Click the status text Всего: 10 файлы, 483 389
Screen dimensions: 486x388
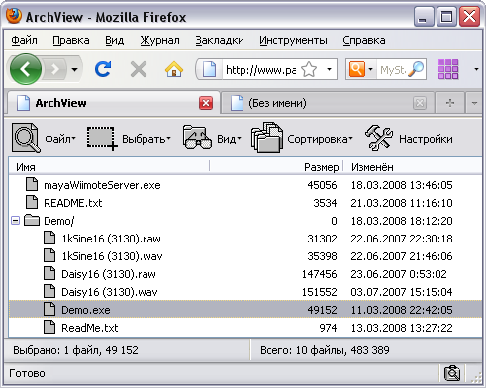click(325, 350)
